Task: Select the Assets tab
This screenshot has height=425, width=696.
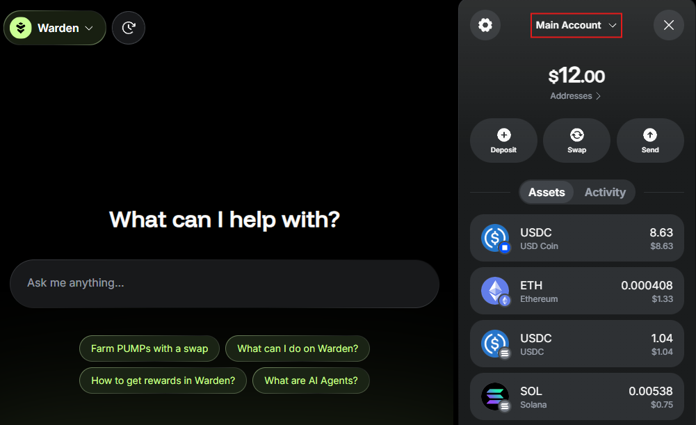Action: pos(547,192)
